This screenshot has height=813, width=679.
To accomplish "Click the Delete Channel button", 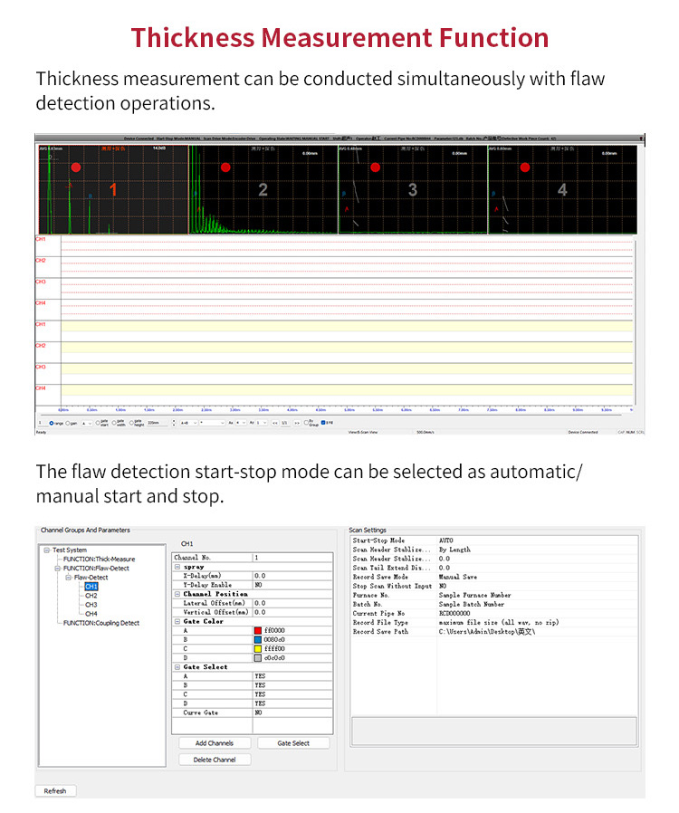I will [x=215, y=760].
